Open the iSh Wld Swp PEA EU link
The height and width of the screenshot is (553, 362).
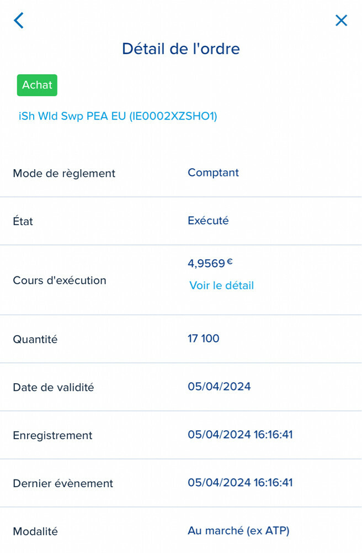[x=118, y=116]
